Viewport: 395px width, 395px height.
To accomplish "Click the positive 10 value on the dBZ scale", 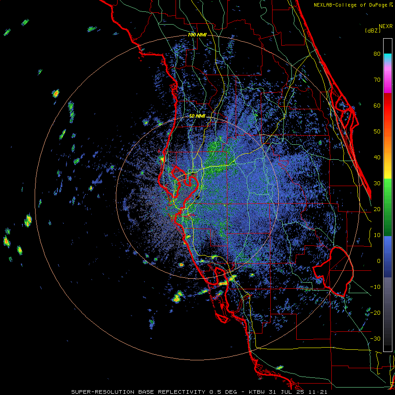I will 377,235.
